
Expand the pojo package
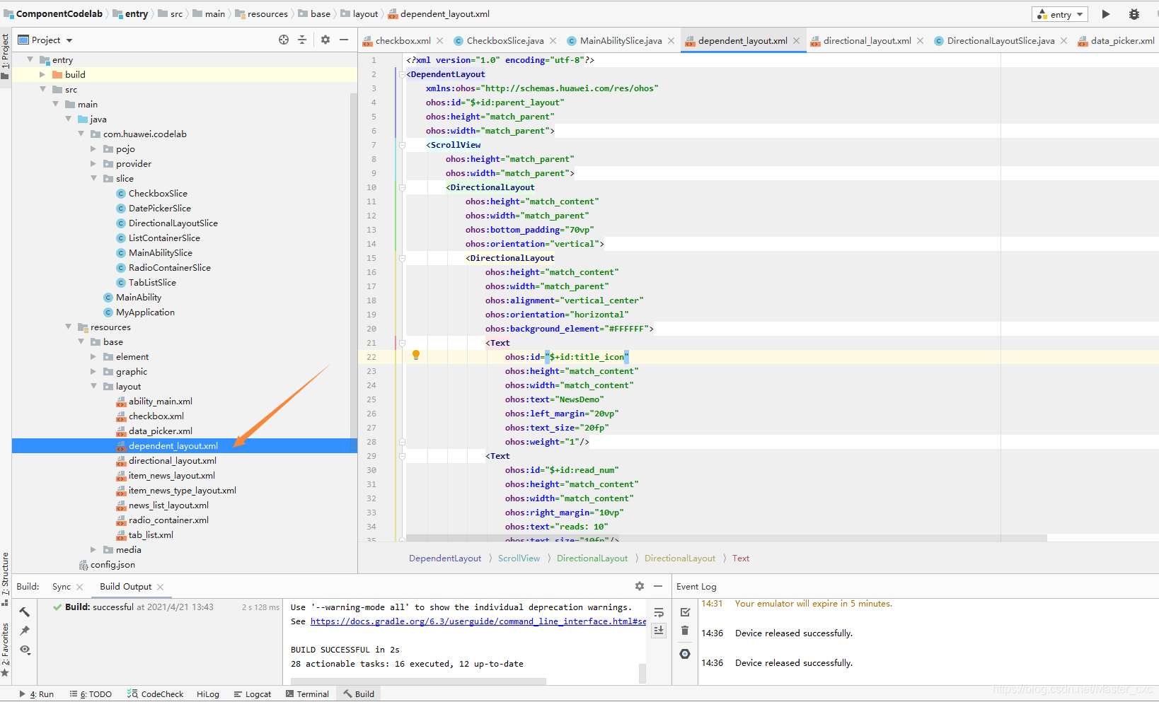pos(93,148)
